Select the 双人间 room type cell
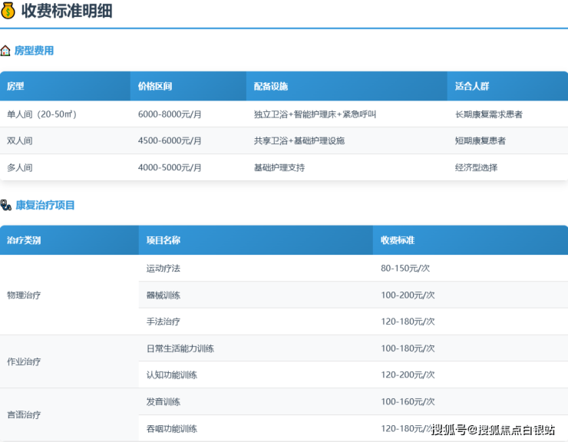This screenshot has width=568, height=442. (20, 141)
